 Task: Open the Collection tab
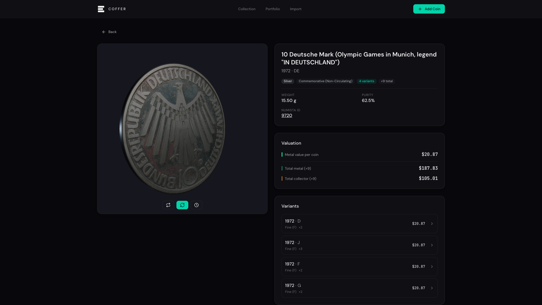click(247, 9)
